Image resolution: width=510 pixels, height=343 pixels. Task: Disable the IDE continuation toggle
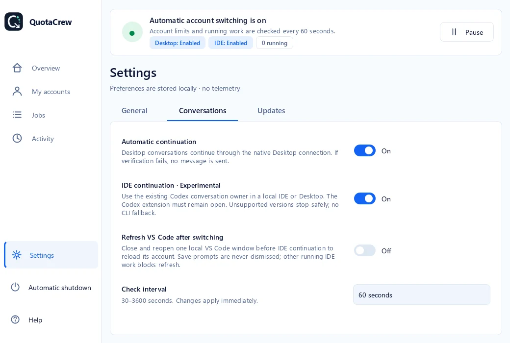click(x=365, y=198)
